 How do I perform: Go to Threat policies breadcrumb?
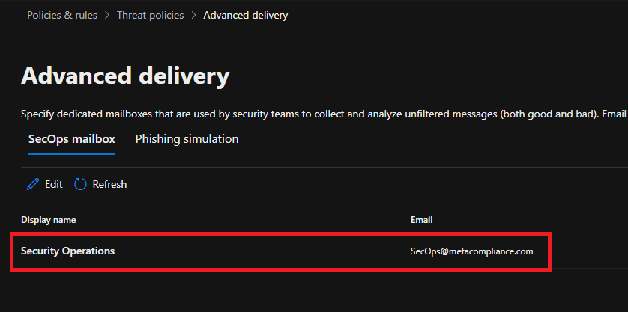click(x=150, y=16)
